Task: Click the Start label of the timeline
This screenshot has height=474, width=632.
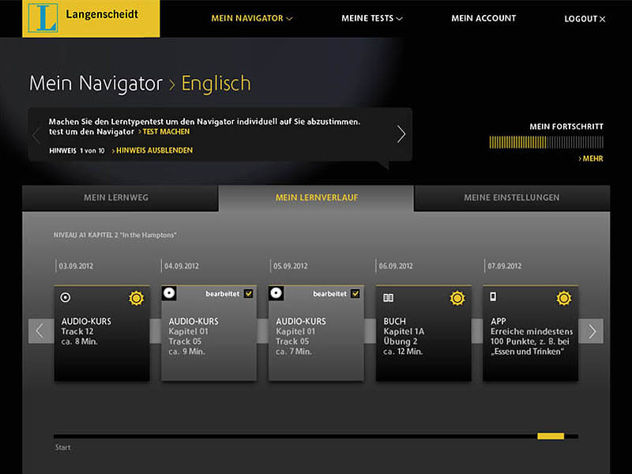Action: tap(63, 447)
